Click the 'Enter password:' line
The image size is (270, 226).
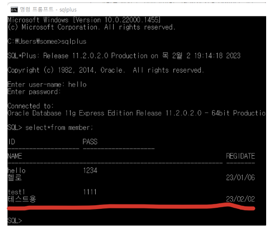34,92
